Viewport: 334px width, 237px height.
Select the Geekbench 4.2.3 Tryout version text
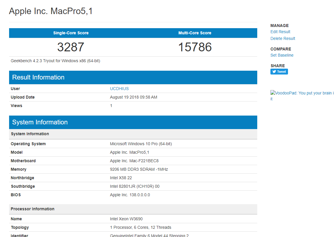pyautogui.click(x=55, y=61)
